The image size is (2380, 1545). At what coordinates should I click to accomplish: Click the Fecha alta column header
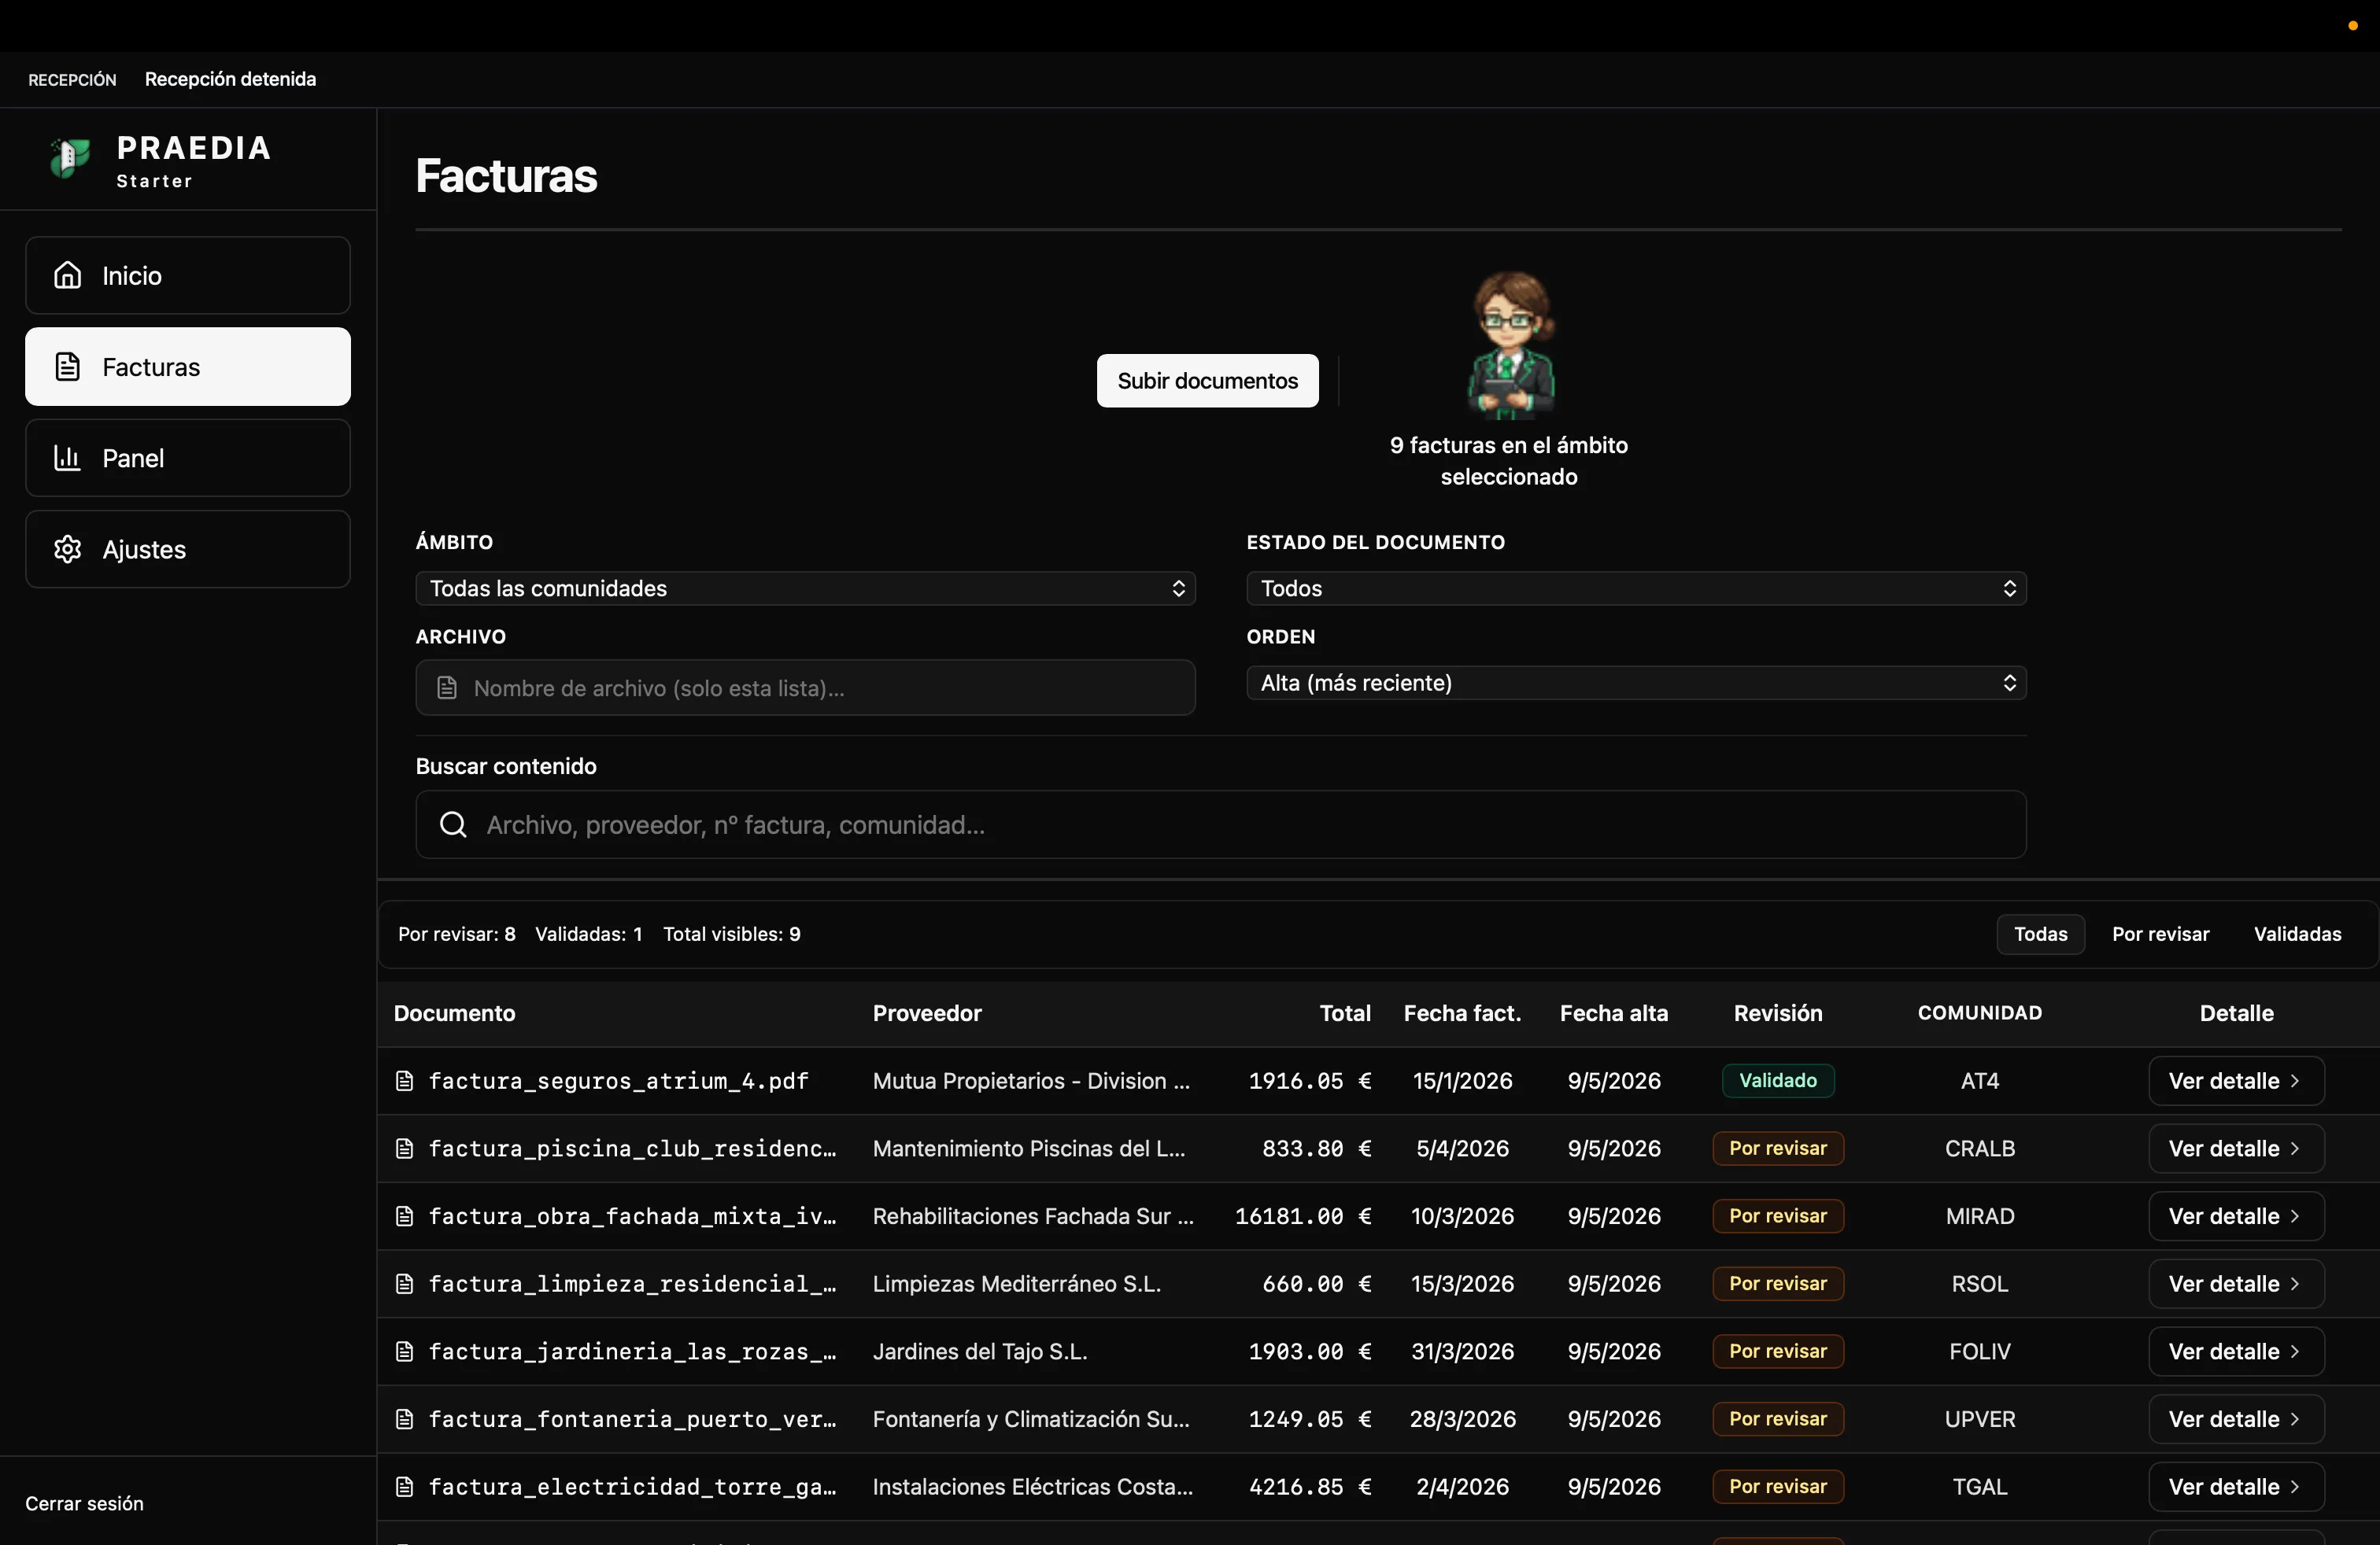tap(1614, 1013)
